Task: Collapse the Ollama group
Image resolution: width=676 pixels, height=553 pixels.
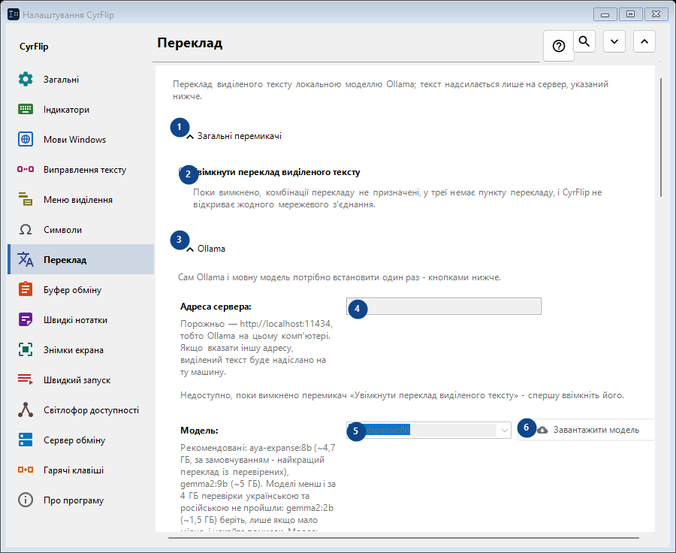Action: [x=190, y=249]
